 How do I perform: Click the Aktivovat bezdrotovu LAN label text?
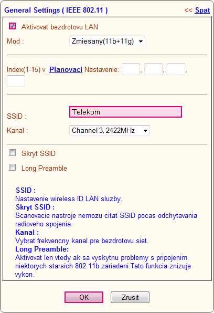click(x=60, y=27)
